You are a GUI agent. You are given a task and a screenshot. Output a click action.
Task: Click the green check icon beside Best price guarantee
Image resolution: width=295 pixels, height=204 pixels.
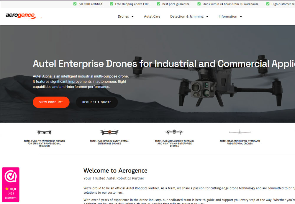click(159, 4)
